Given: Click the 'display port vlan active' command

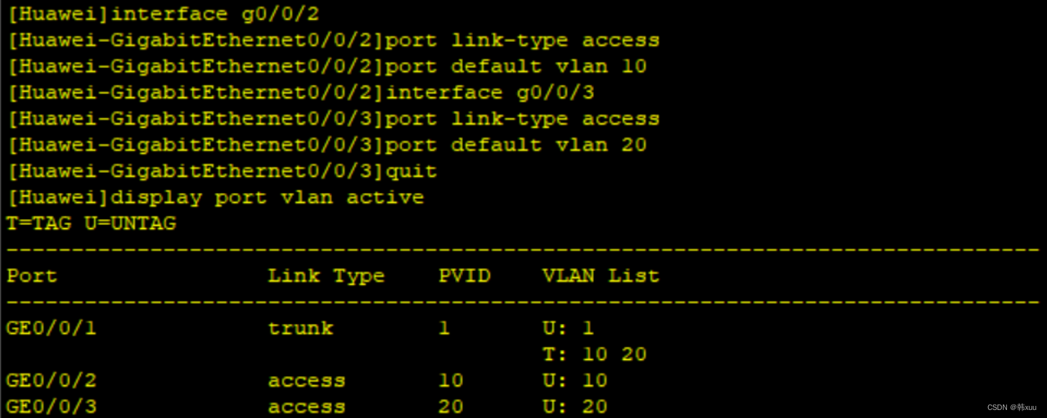Looking at the screenshot, I should click(267, 197).
